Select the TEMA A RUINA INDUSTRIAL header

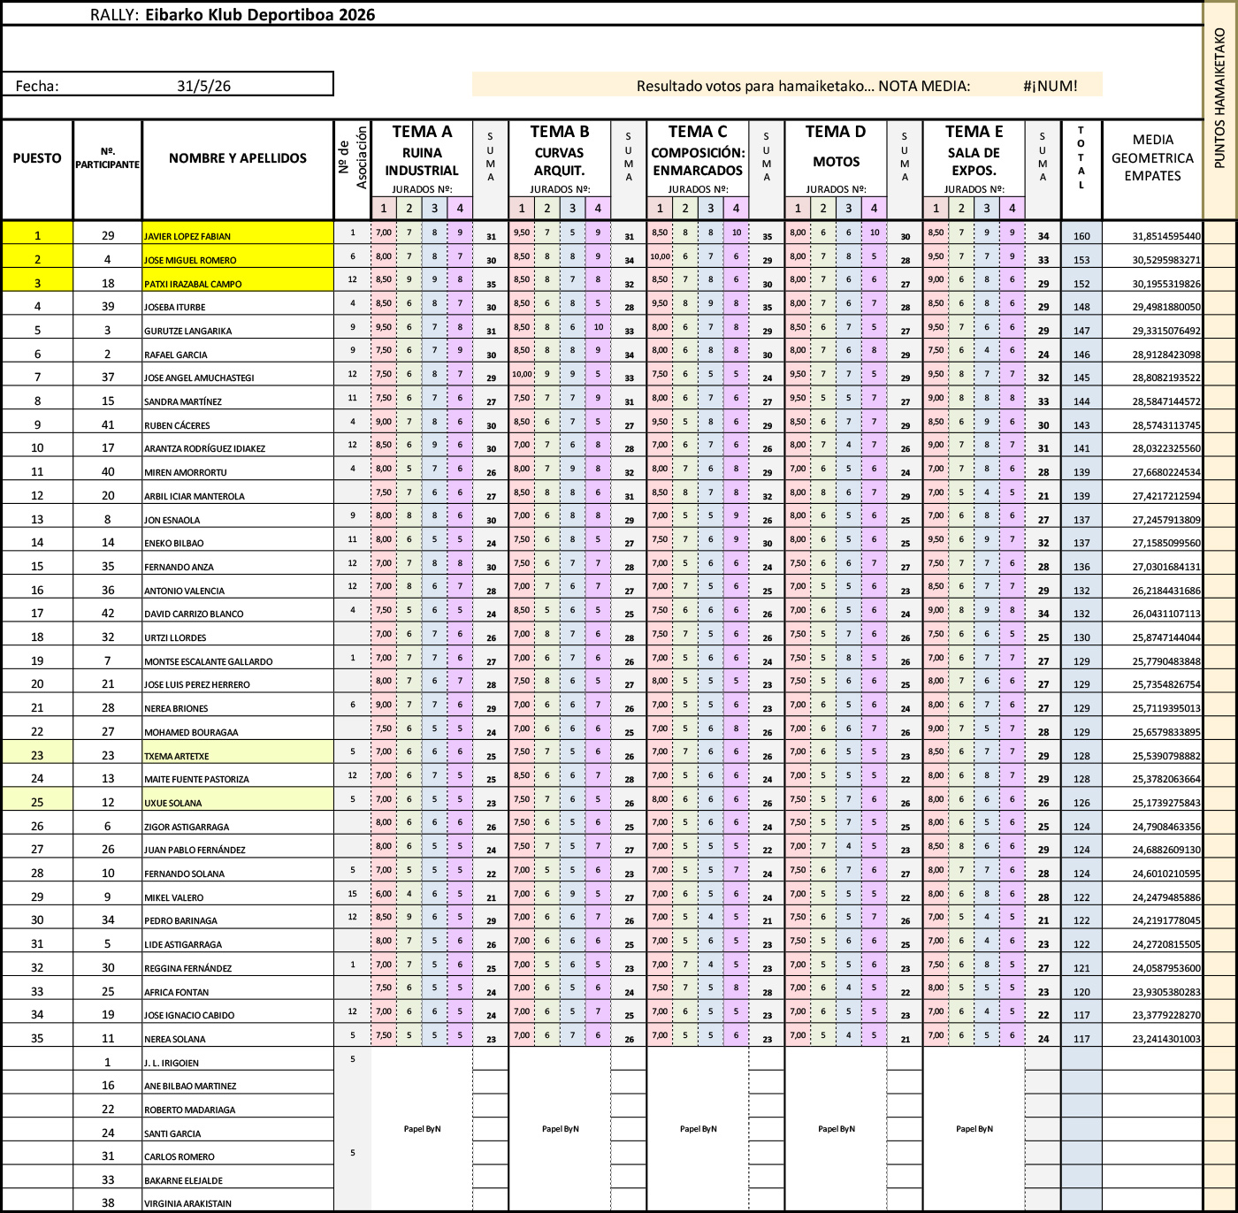422,150
